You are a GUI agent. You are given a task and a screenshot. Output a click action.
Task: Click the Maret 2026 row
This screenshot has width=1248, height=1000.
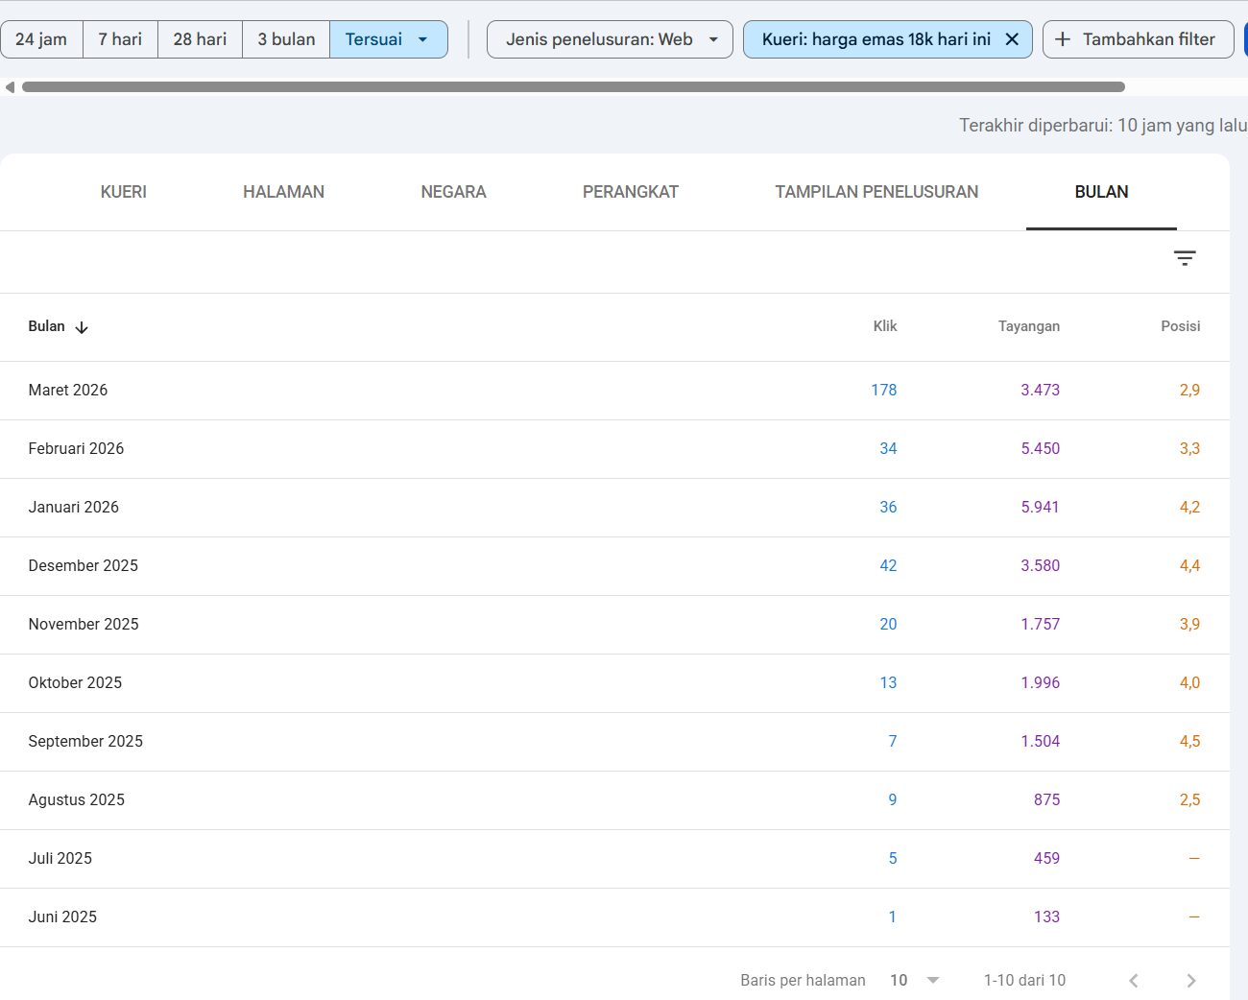point(614,391)
